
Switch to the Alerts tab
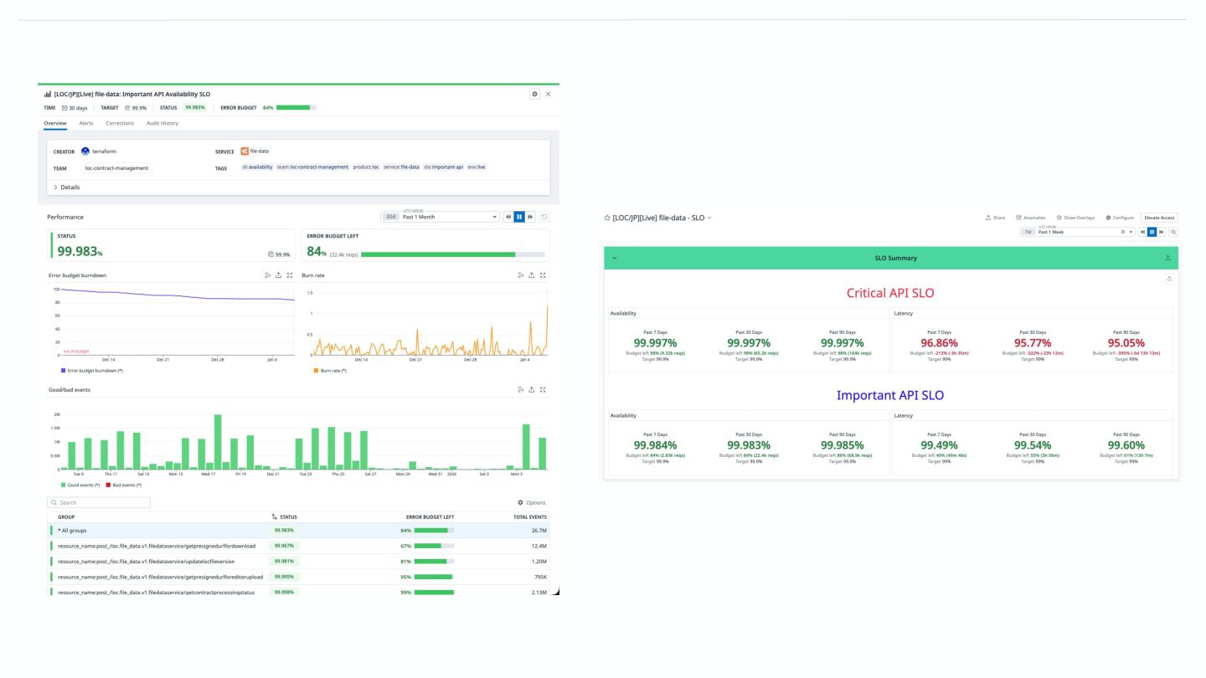86,123
